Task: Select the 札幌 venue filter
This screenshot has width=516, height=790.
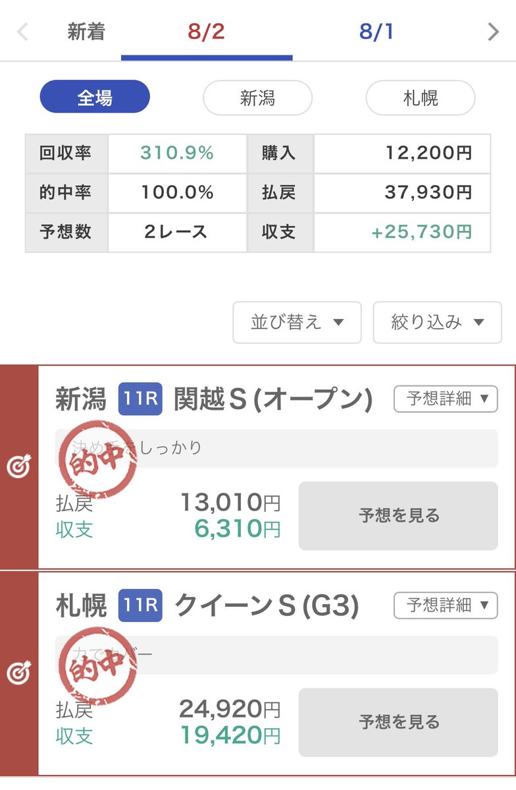Action: pos(421,98)
